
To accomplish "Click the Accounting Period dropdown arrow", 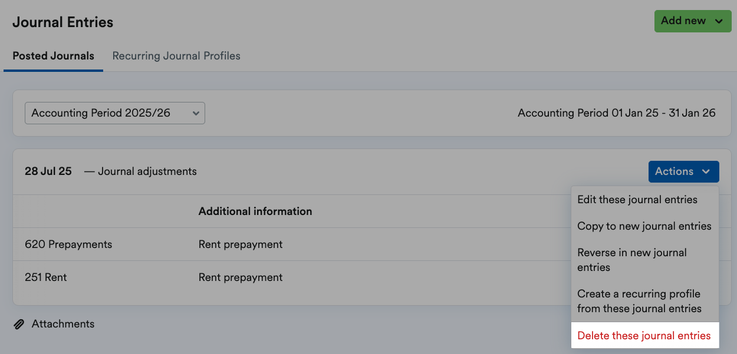I will point(196,113).
